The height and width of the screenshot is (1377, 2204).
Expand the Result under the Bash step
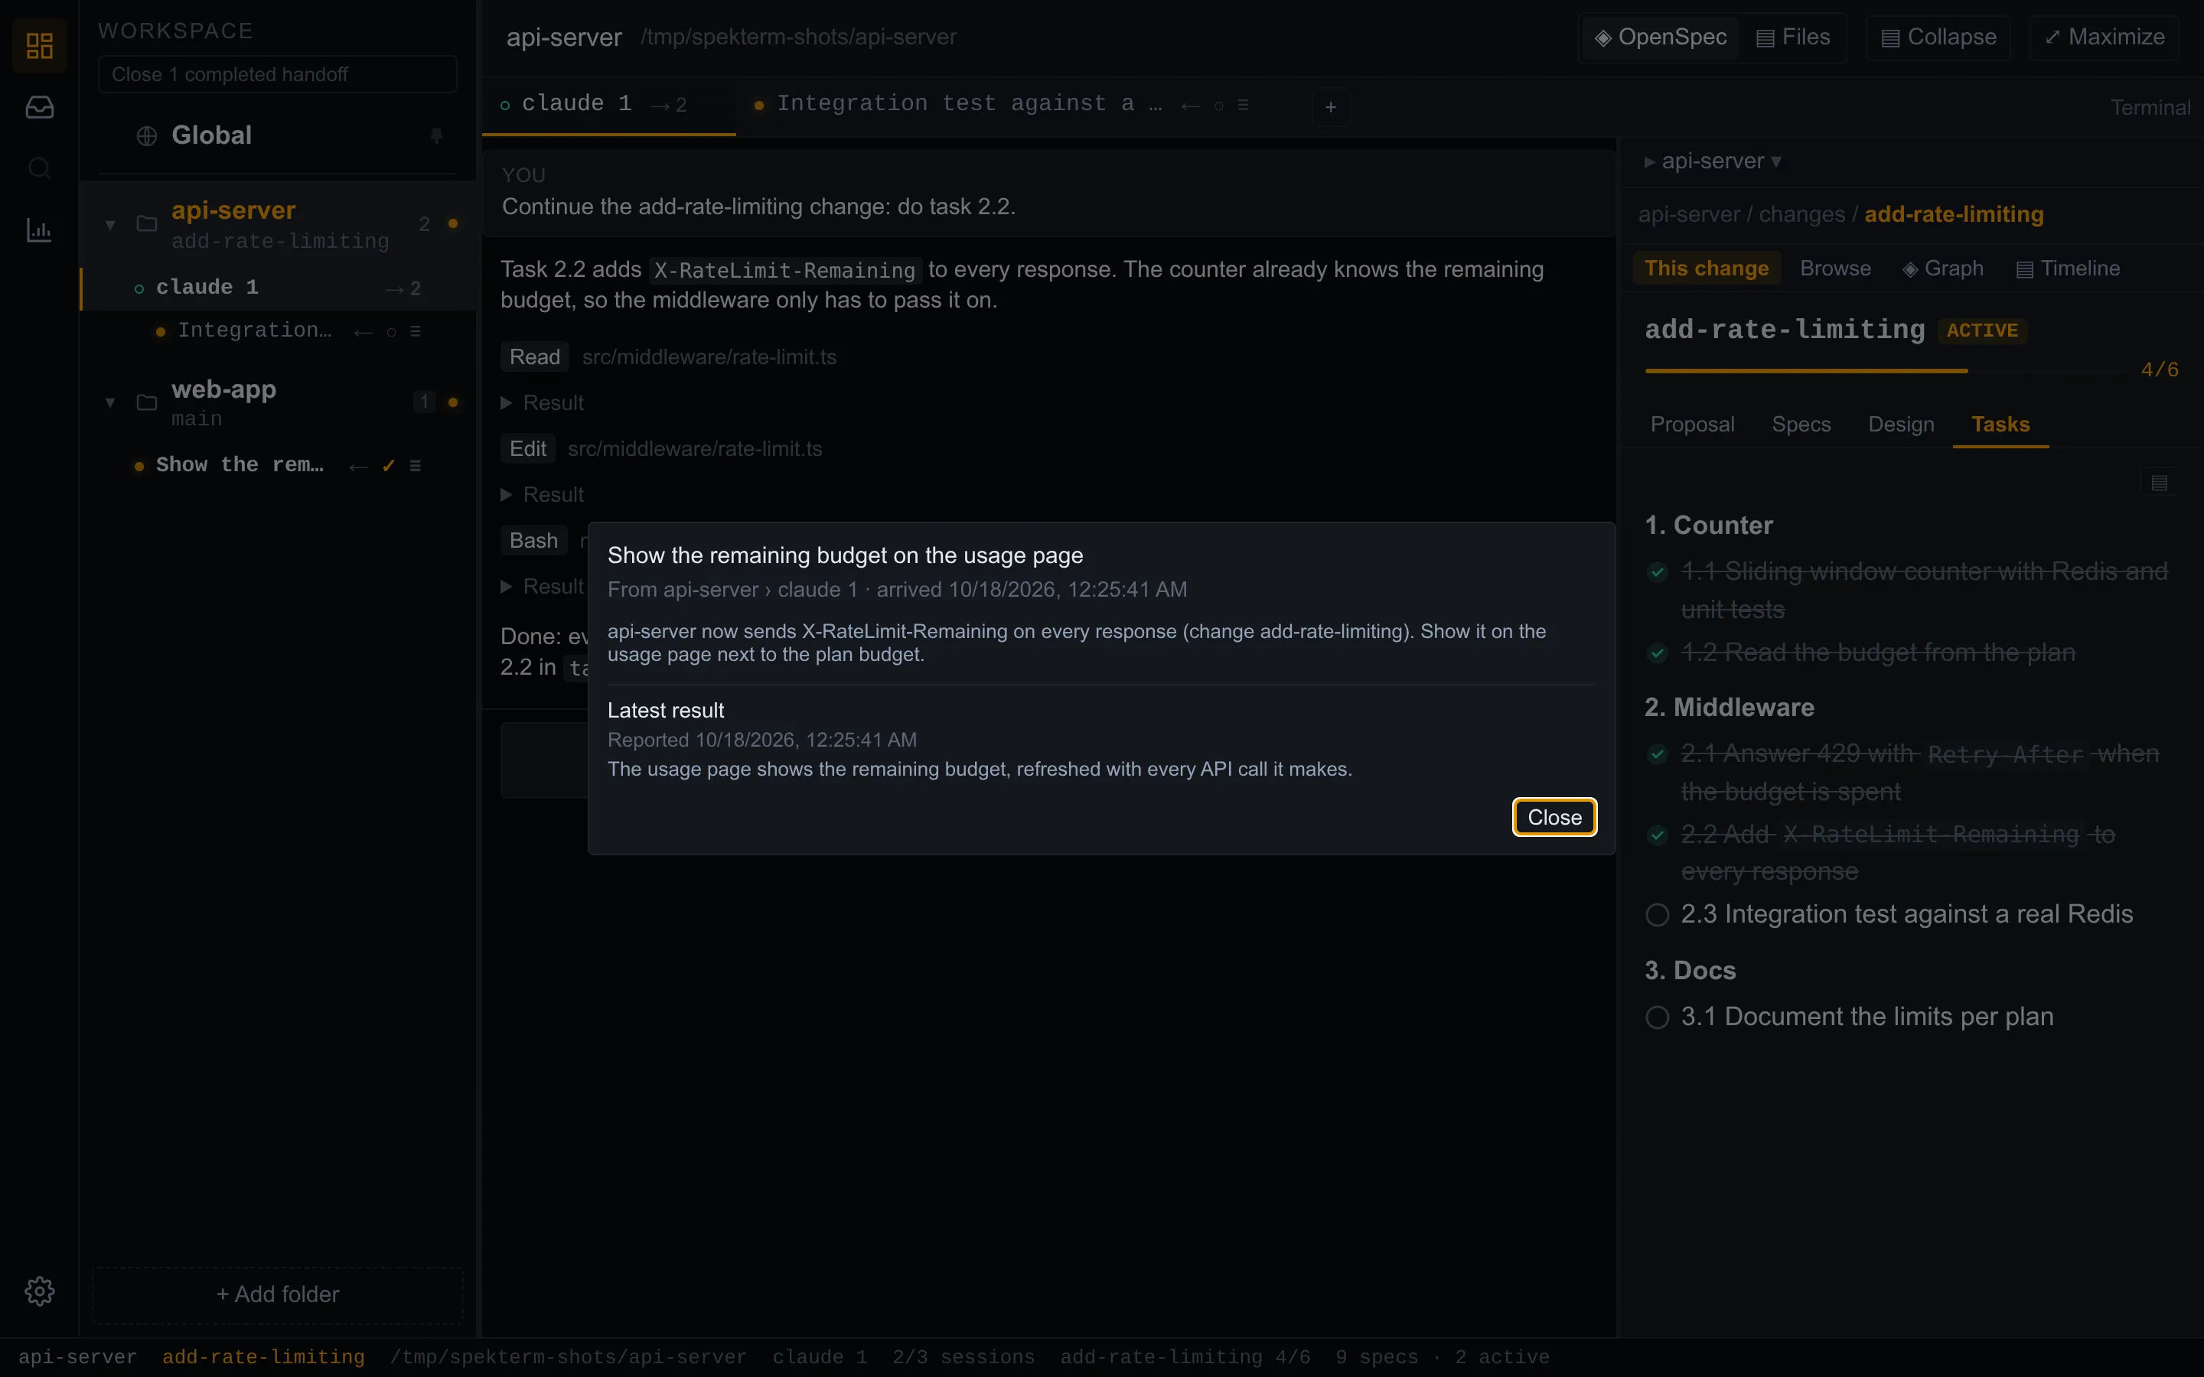[x=543, y=587]
